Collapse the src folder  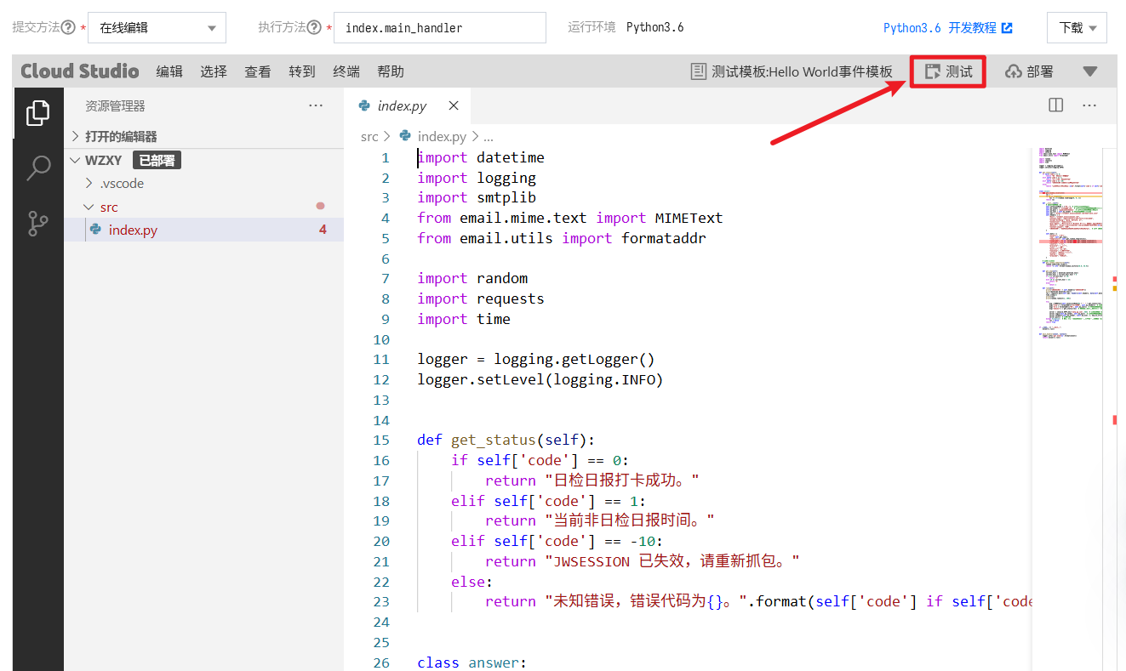point(108,207)
